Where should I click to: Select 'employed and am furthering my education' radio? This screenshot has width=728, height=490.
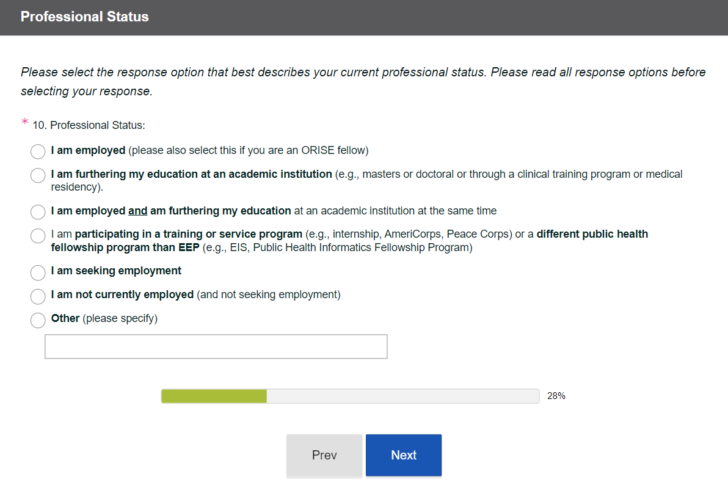[x=38, y=212]
